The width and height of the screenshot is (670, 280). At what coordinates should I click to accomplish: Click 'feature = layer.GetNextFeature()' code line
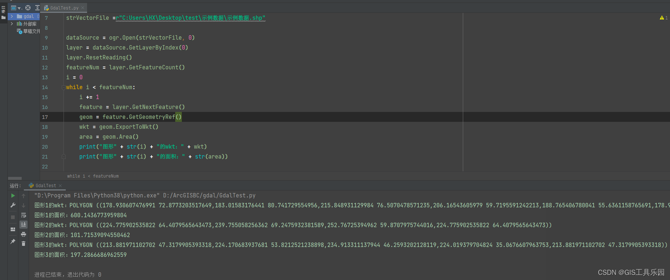click(132, 107)
